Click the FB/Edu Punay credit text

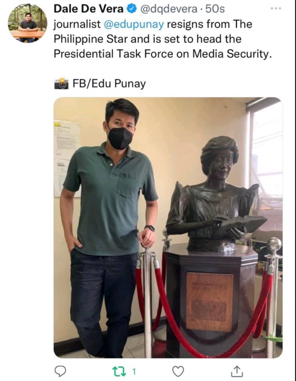[x=109, y=83]
